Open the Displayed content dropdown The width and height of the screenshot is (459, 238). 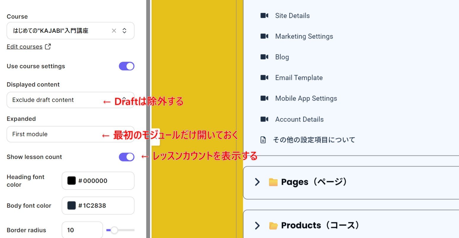click(x=70, y=100)
